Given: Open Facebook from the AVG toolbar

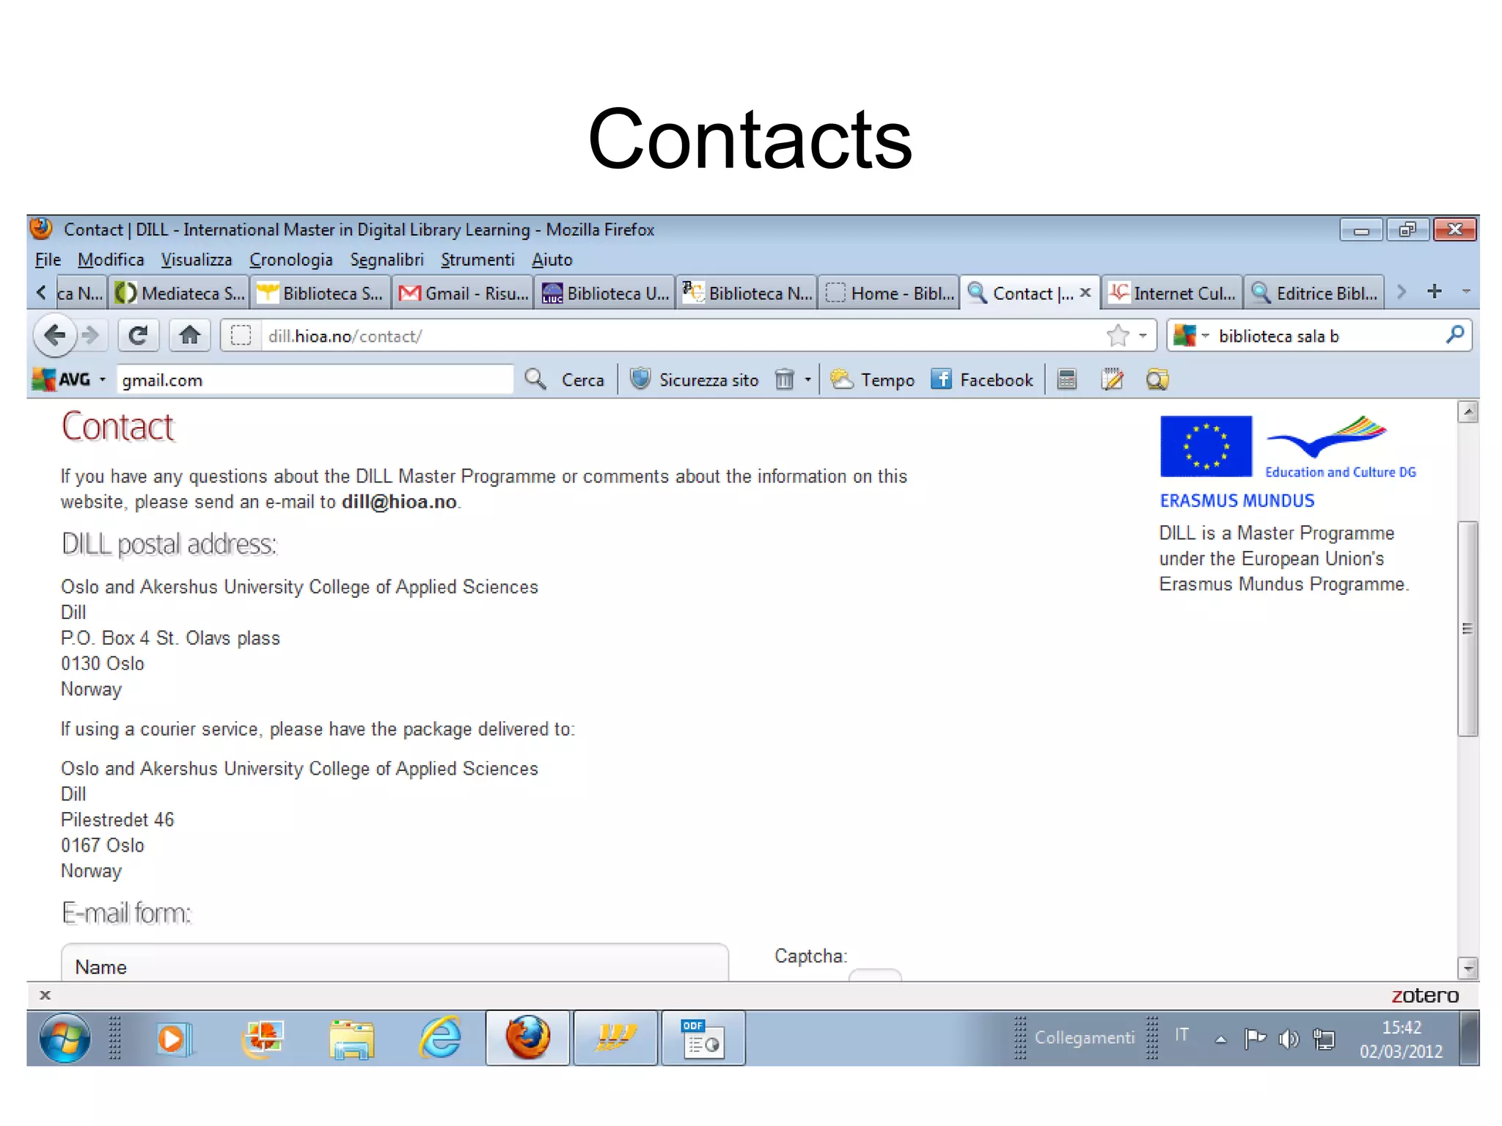Looking at the screenshot, I should tap(982, 380).
